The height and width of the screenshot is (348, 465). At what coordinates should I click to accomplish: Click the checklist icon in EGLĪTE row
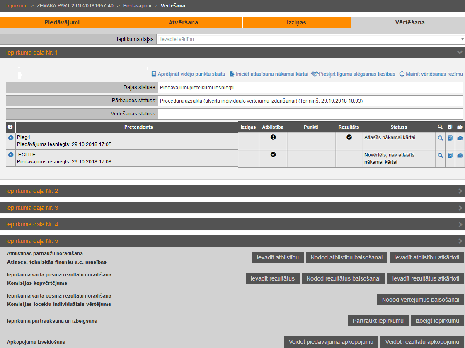tap(450, 156)
